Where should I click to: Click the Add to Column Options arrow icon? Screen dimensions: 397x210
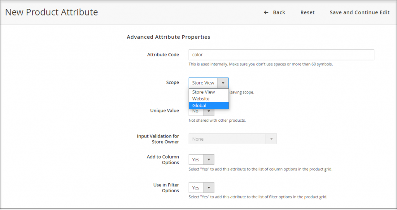209,160
